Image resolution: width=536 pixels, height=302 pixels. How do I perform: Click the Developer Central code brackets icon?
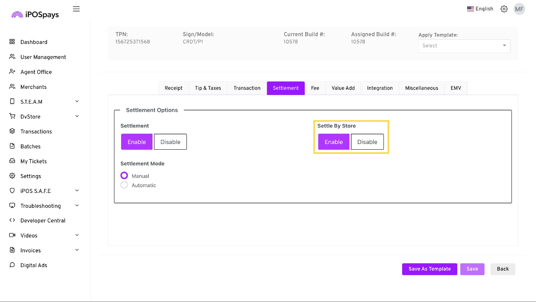[x=12, y=220]
